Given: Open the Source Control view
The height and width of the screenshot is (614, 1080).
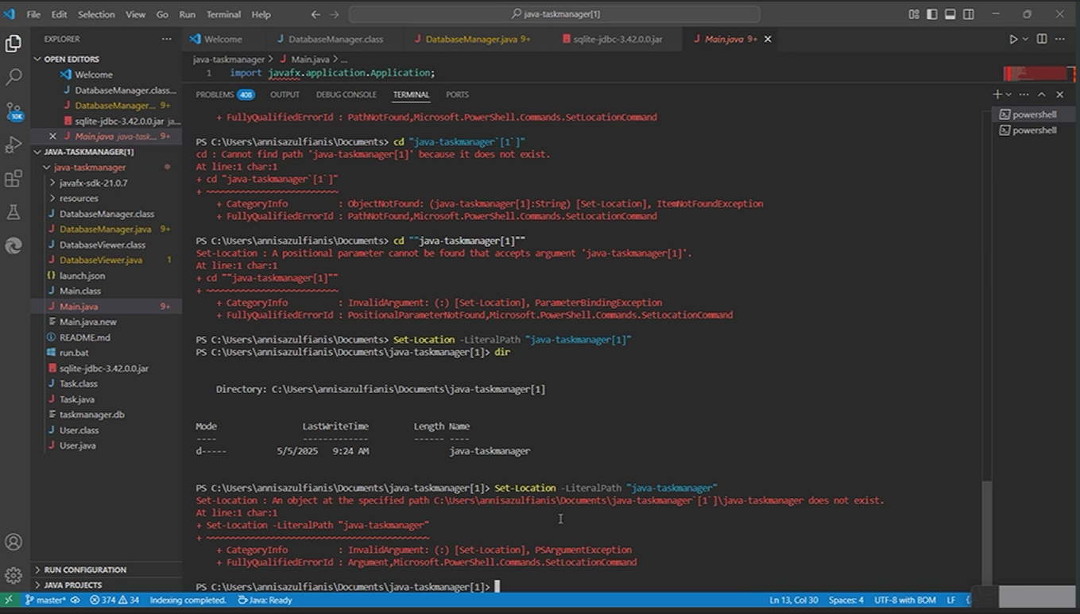Looking at the screenshot, I should click(x=14, y=111).
